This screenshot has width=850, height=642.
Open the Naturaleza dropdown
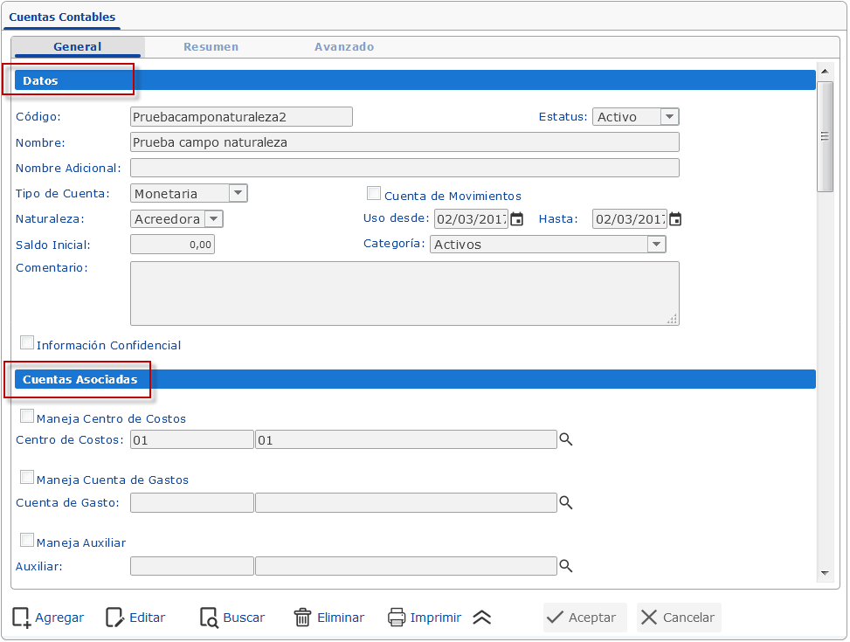point(211,218)
